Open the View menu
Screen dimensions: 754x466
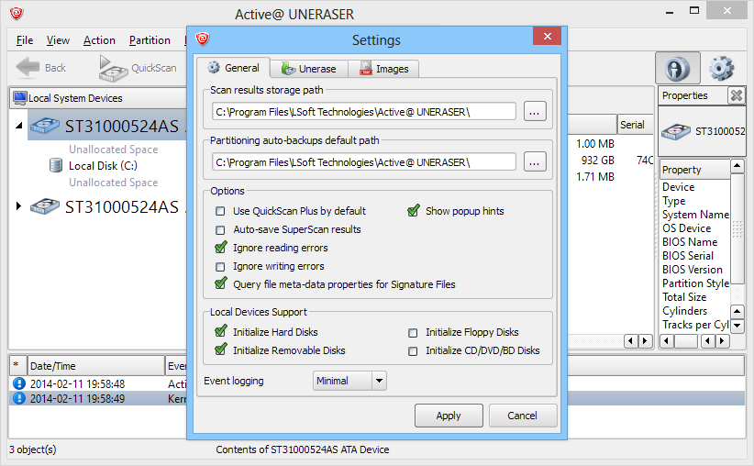point(58,40)
